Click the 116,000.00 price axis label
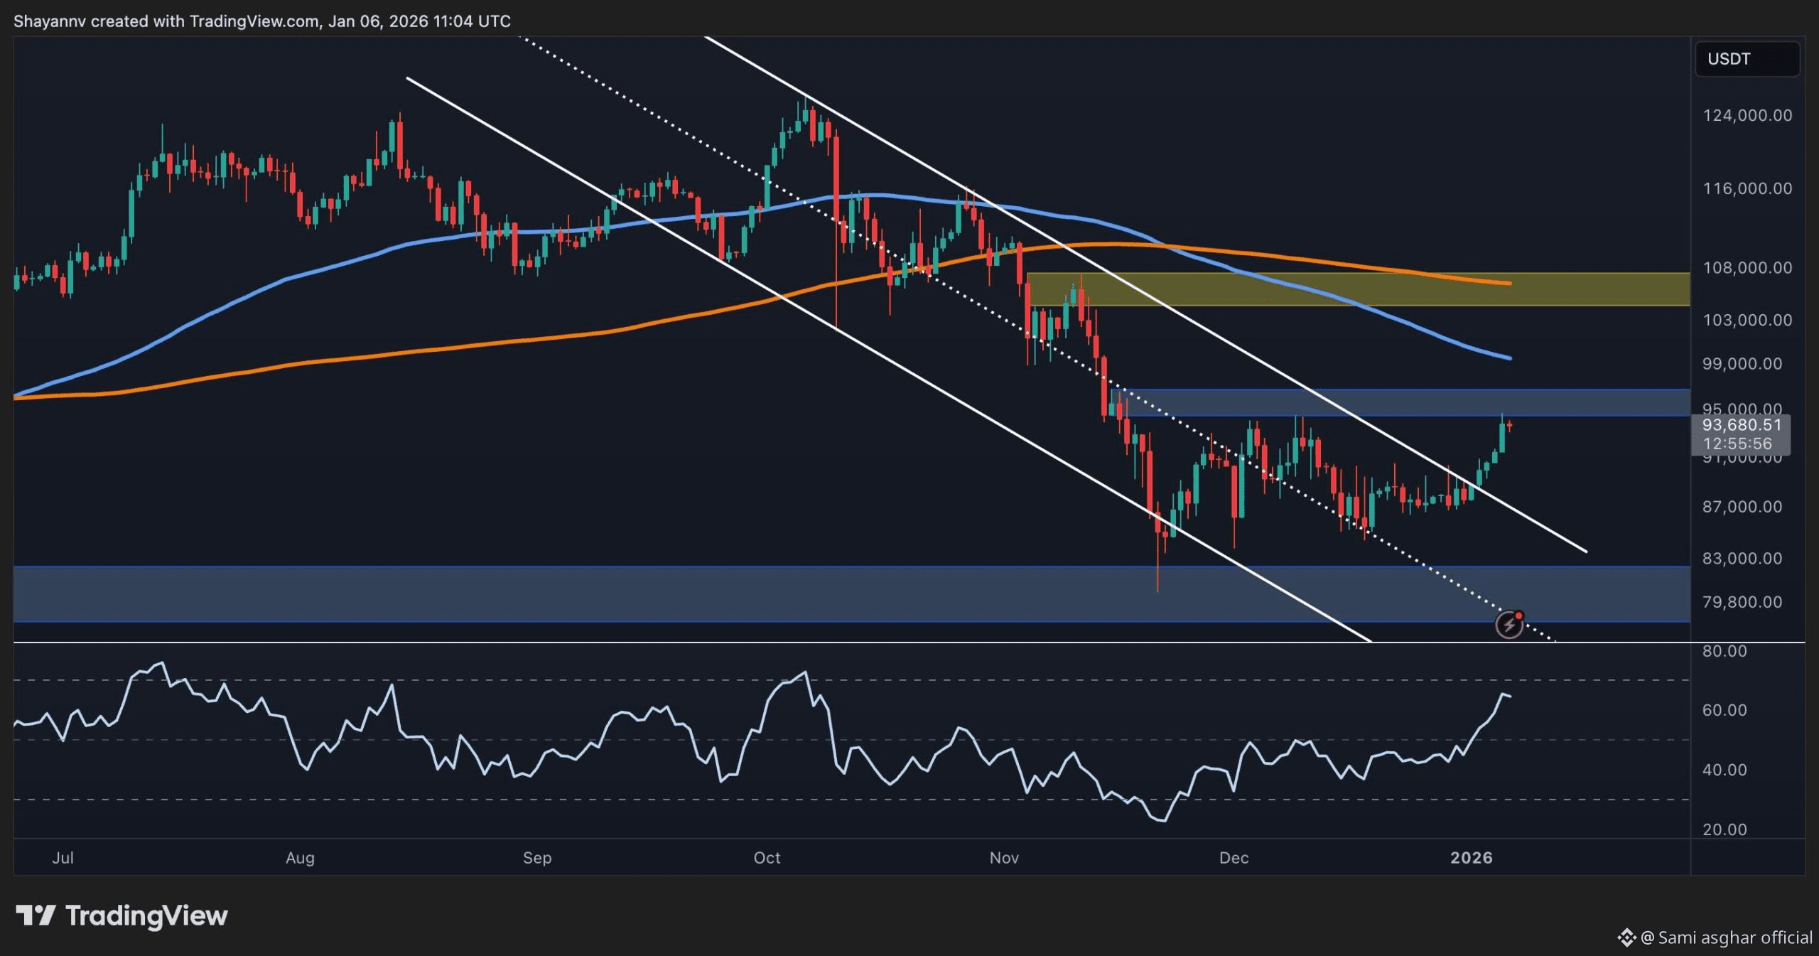1819x956 pixels. [1747, 188]
